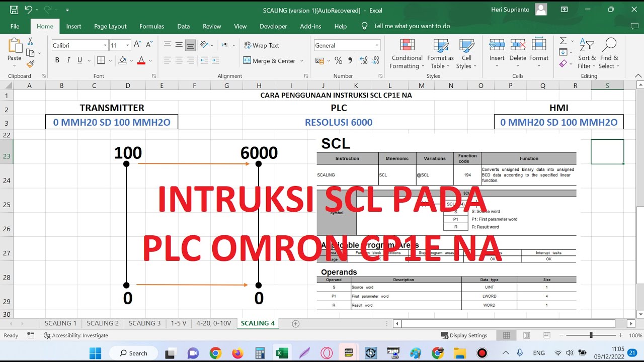Viewport: 644px width, 362px height.
Task: Apply Percent Style format
Action: point(339,61)
